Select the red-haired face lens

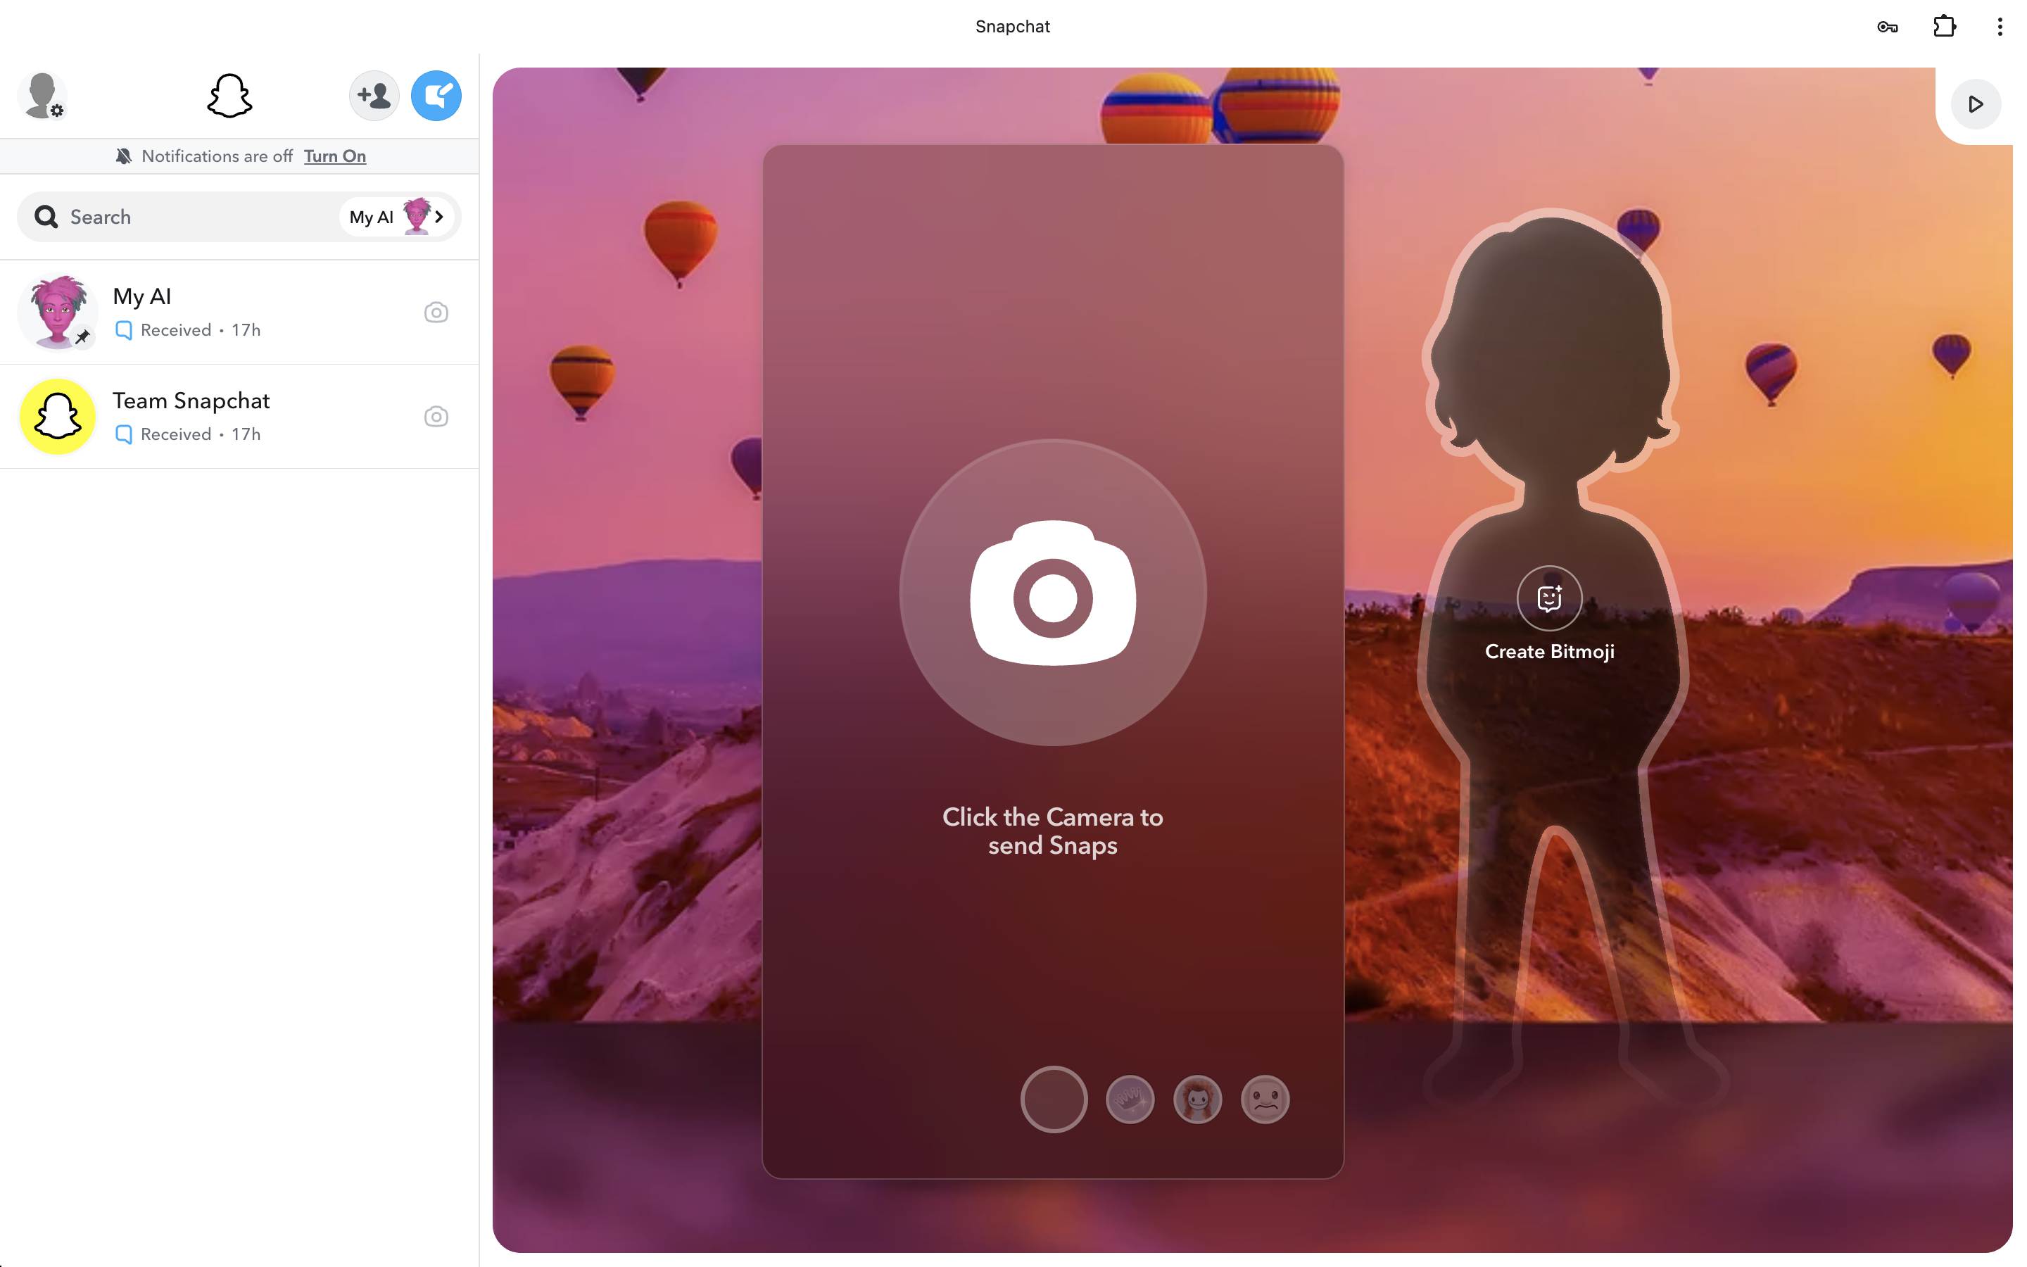1198,1099
